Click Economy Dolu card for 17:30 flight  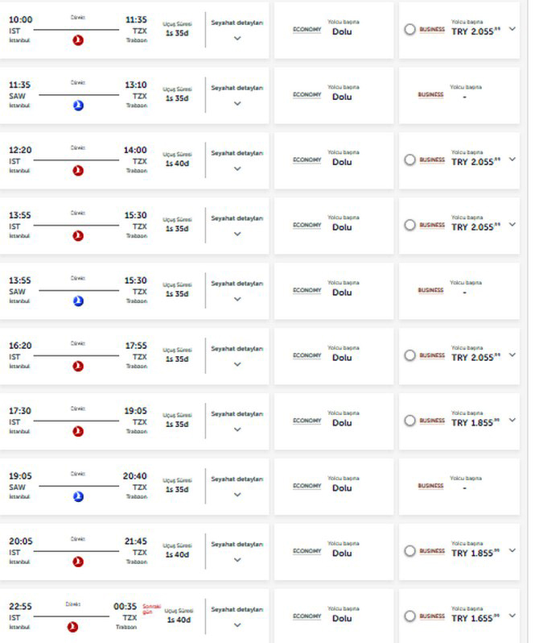click(x=333, y=421)
